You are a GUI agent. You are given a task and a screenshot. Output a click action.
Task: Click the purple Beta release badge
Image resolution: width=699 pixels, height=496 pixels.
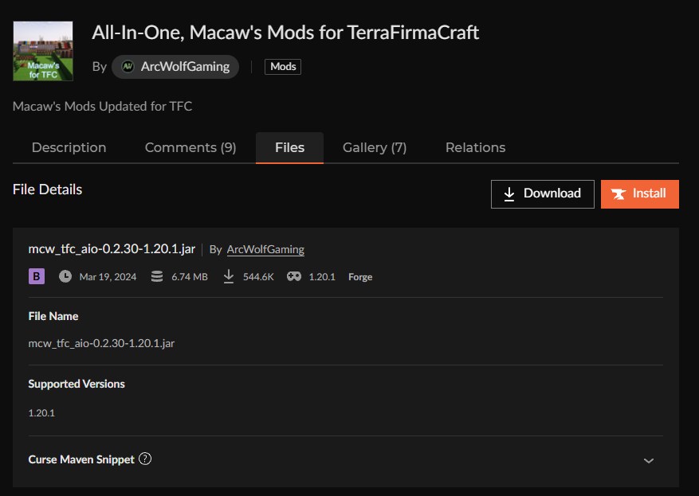(x=37, y=277)
